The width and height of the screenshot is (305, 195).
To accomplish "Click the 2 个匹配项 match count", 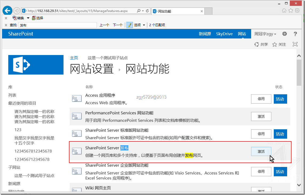I will pos(157,25).
